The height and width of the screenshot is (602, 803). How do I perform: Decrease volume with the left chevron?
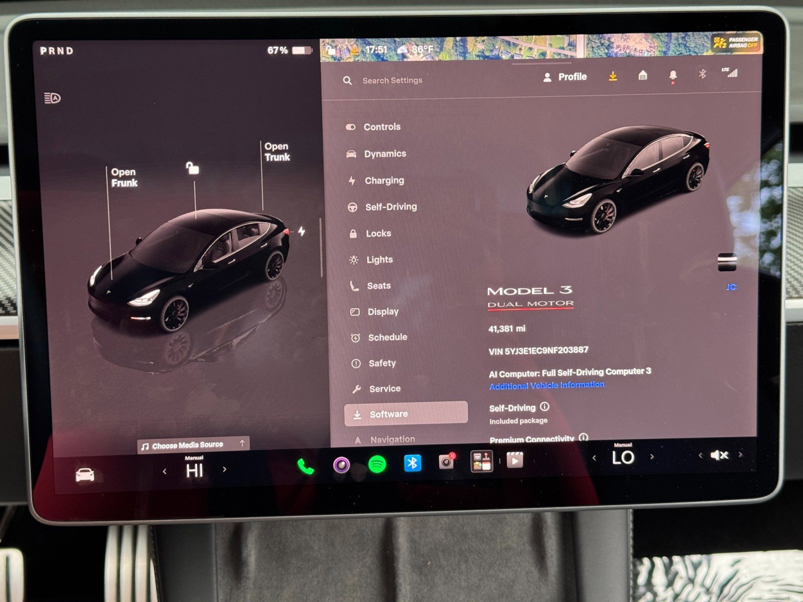click(x=700, y=456)
